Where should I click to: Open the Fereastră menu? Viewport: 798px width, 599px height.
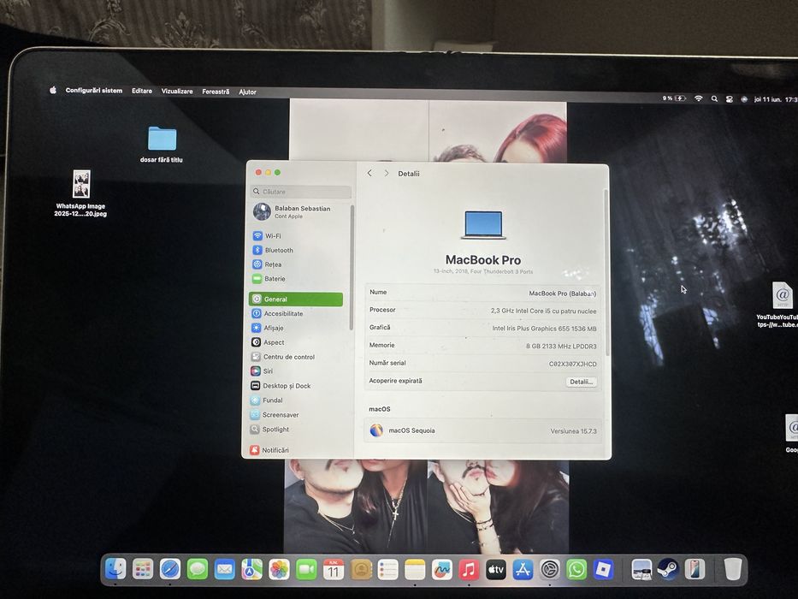tap(216, 92)
